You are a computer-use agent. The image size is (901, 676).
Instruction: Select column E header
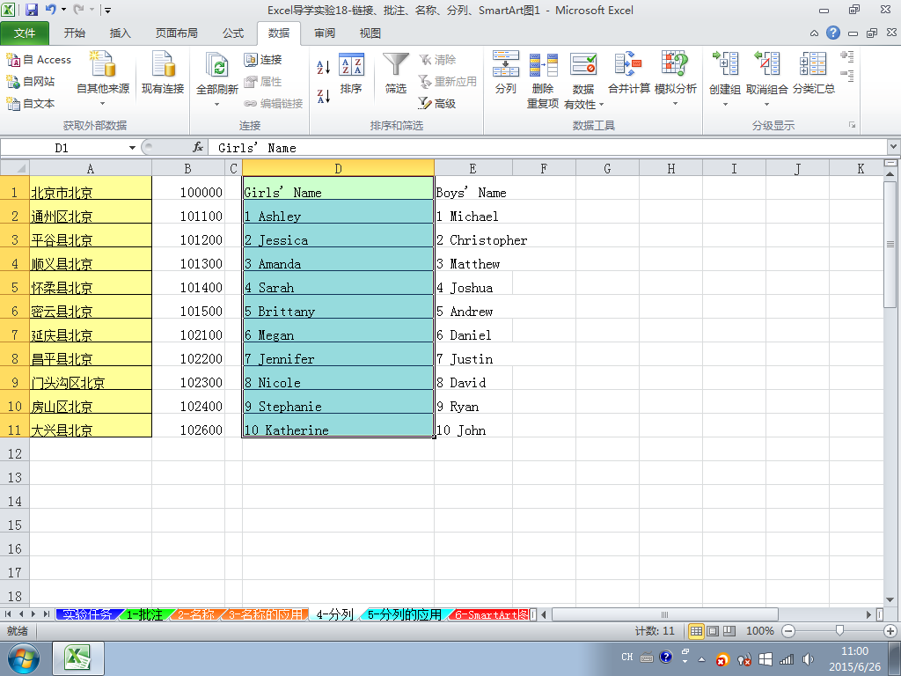tap(472, 168)
